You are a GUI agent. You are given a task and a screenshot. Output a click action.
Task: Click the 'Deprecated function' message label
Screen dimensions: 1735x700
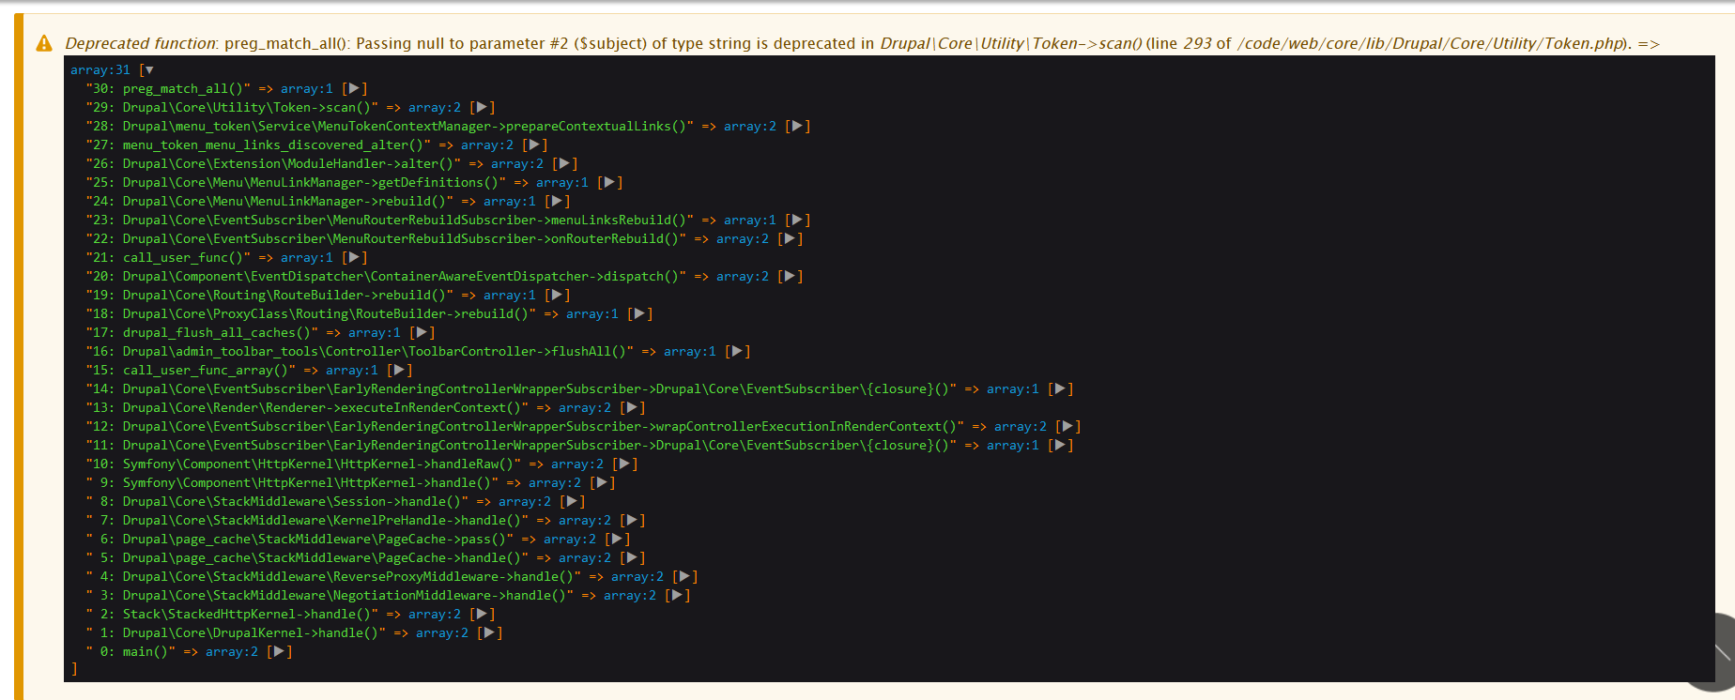[141, 43]
